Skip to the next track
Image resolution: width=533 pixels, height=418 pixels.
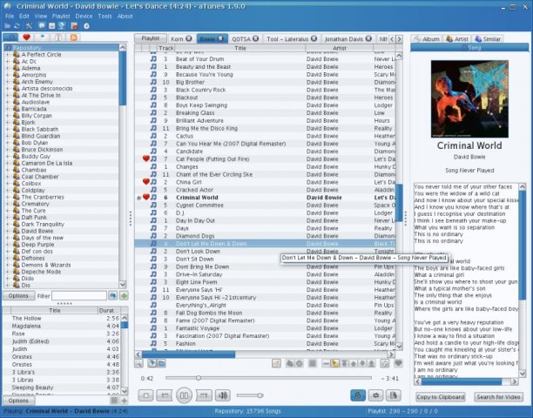pos(204,395)
